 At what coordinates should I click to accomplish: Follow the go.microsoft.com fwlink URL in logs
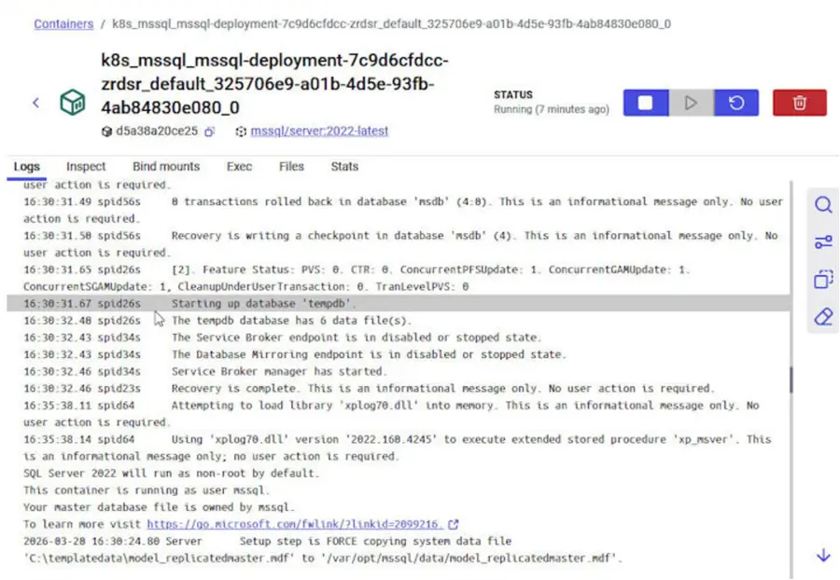tap(295, 524)
